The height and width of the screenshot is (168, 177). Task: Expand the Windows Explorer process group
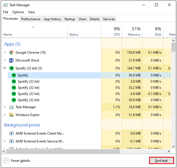click(x=5, y=115)
